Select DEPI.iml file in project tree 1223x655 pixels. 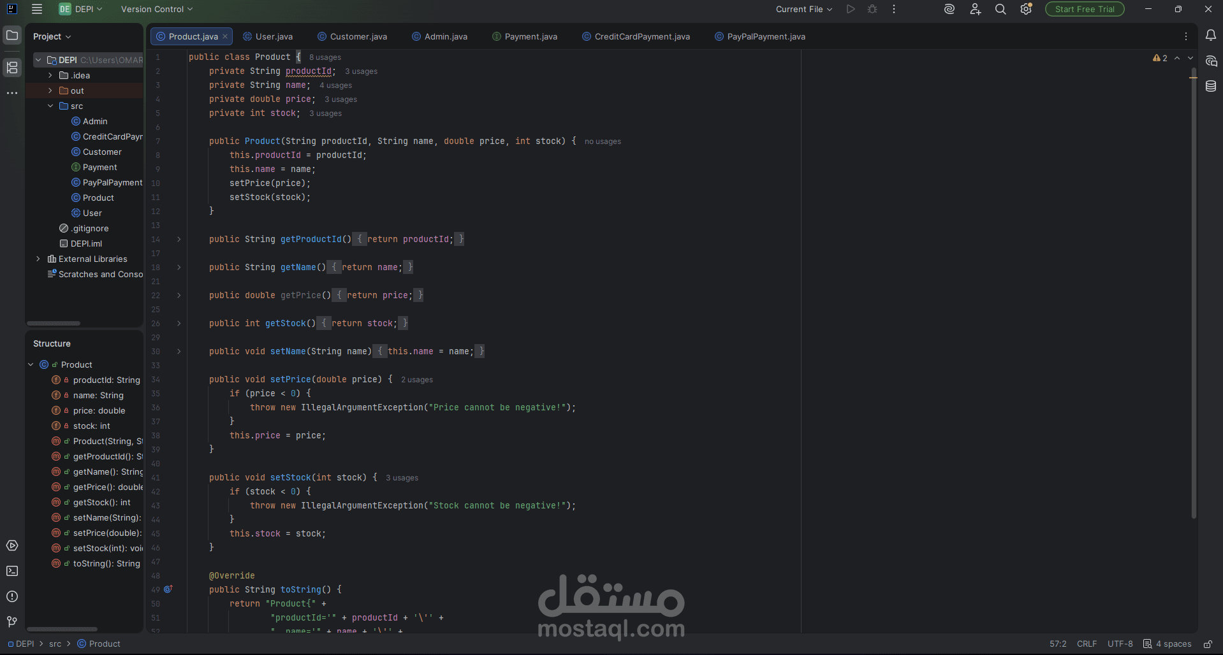[x=81, y=243]
